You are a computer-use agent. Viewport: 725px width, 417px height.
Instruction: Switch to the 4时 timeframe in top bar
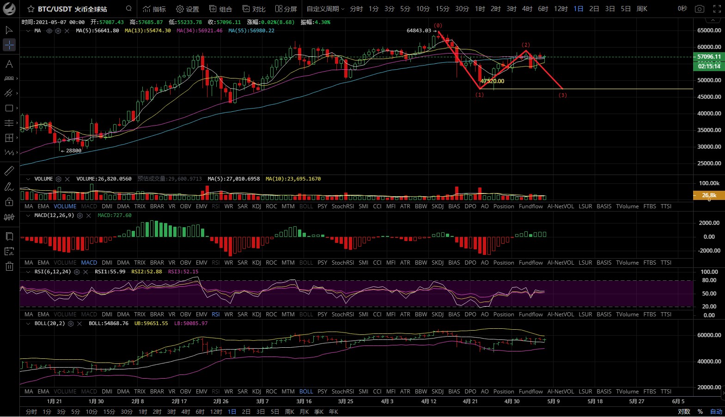click(527, 9)
